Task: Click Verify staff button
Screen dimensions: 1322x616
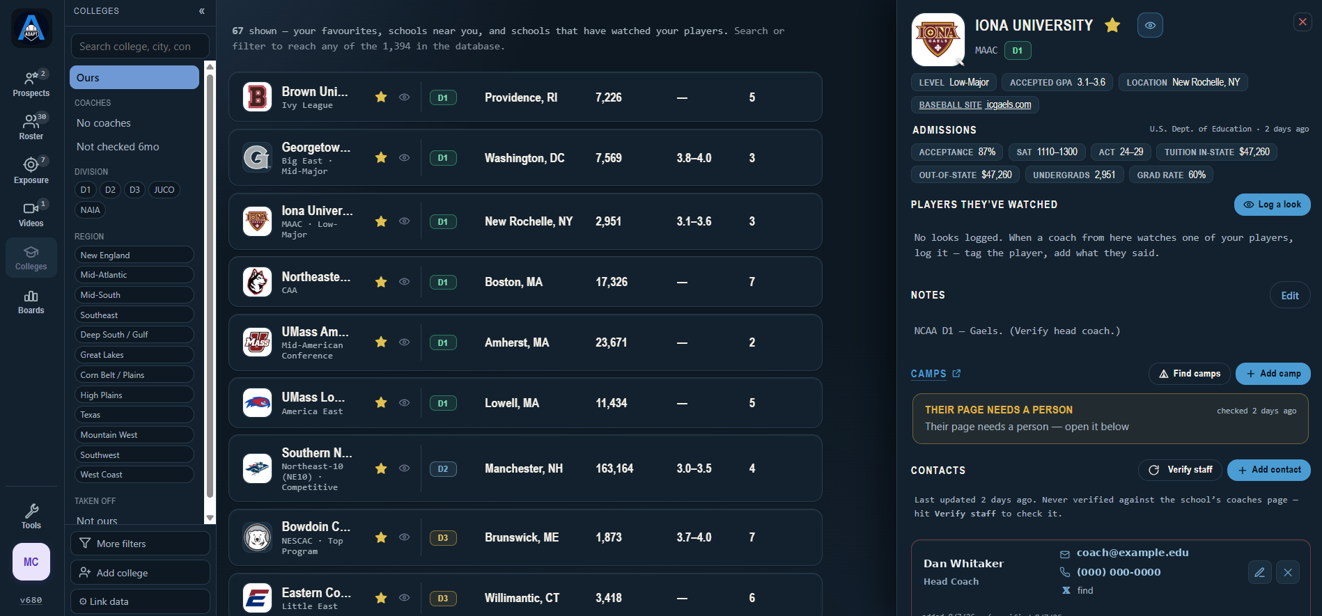Action: pos(1181,470)
